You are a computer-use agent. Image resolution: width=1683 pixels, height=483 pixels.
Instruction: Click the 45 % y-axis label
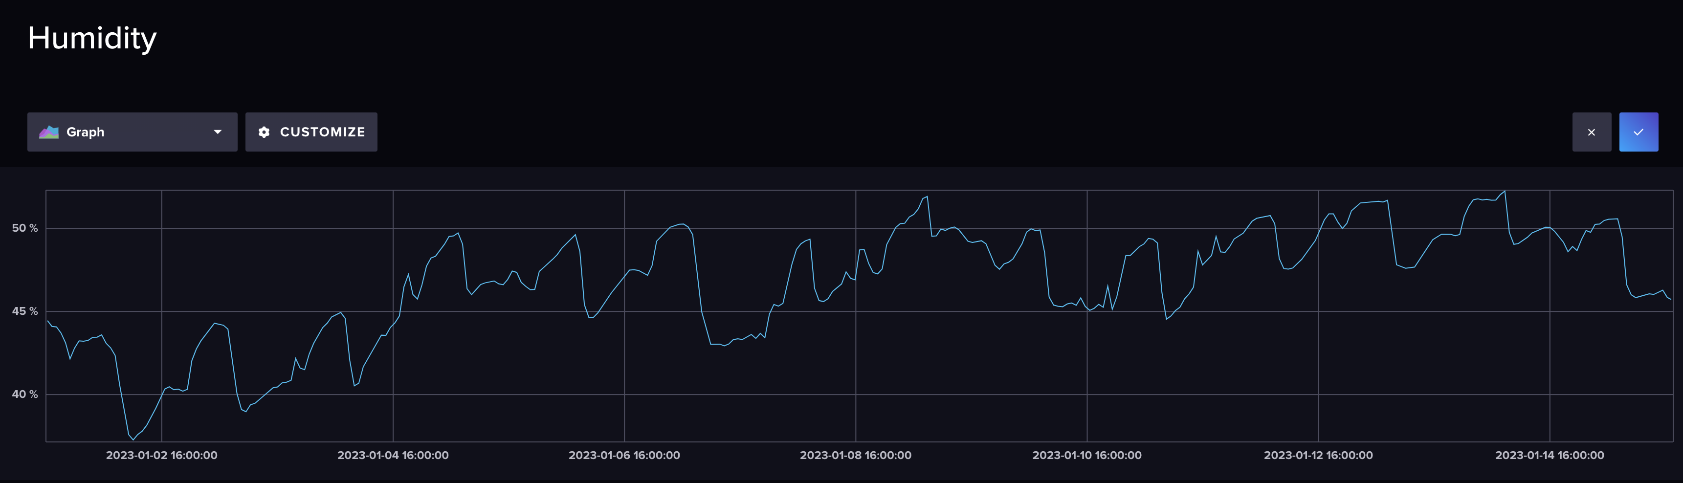tap(25, 311)
